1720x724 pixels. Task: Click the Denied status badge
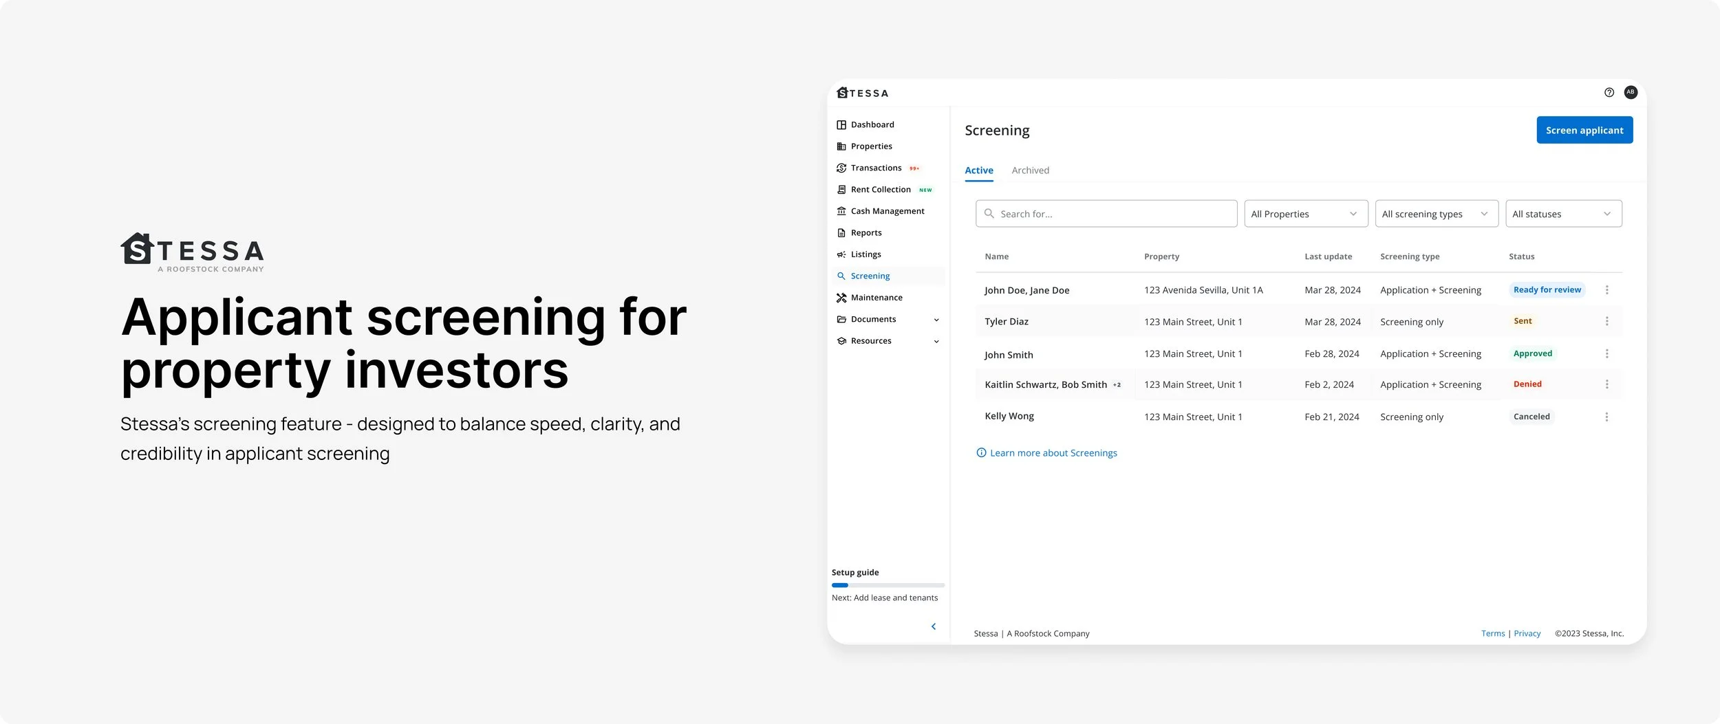tap(1527, 384)
